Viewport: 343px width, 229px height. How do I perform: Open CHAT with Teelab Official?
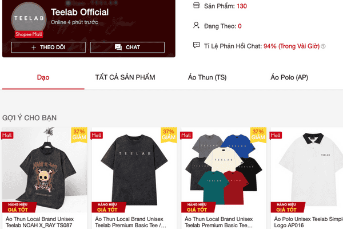point(127,48)
